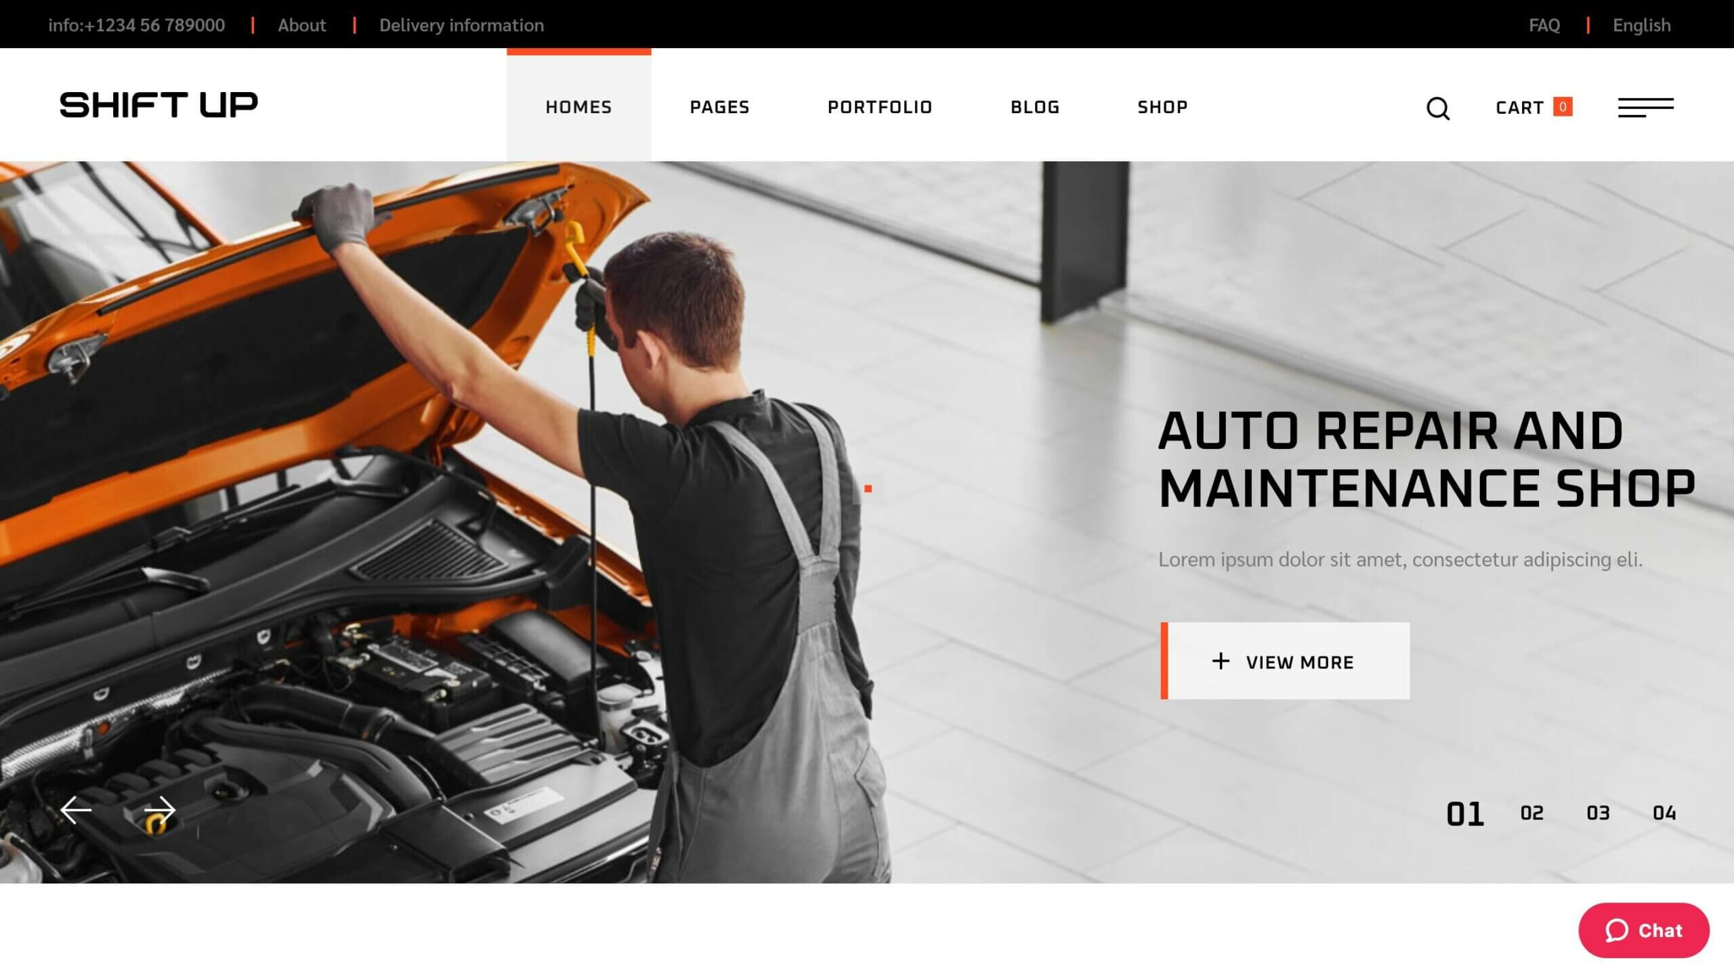Click the About navigation link

tap(300, 24)
